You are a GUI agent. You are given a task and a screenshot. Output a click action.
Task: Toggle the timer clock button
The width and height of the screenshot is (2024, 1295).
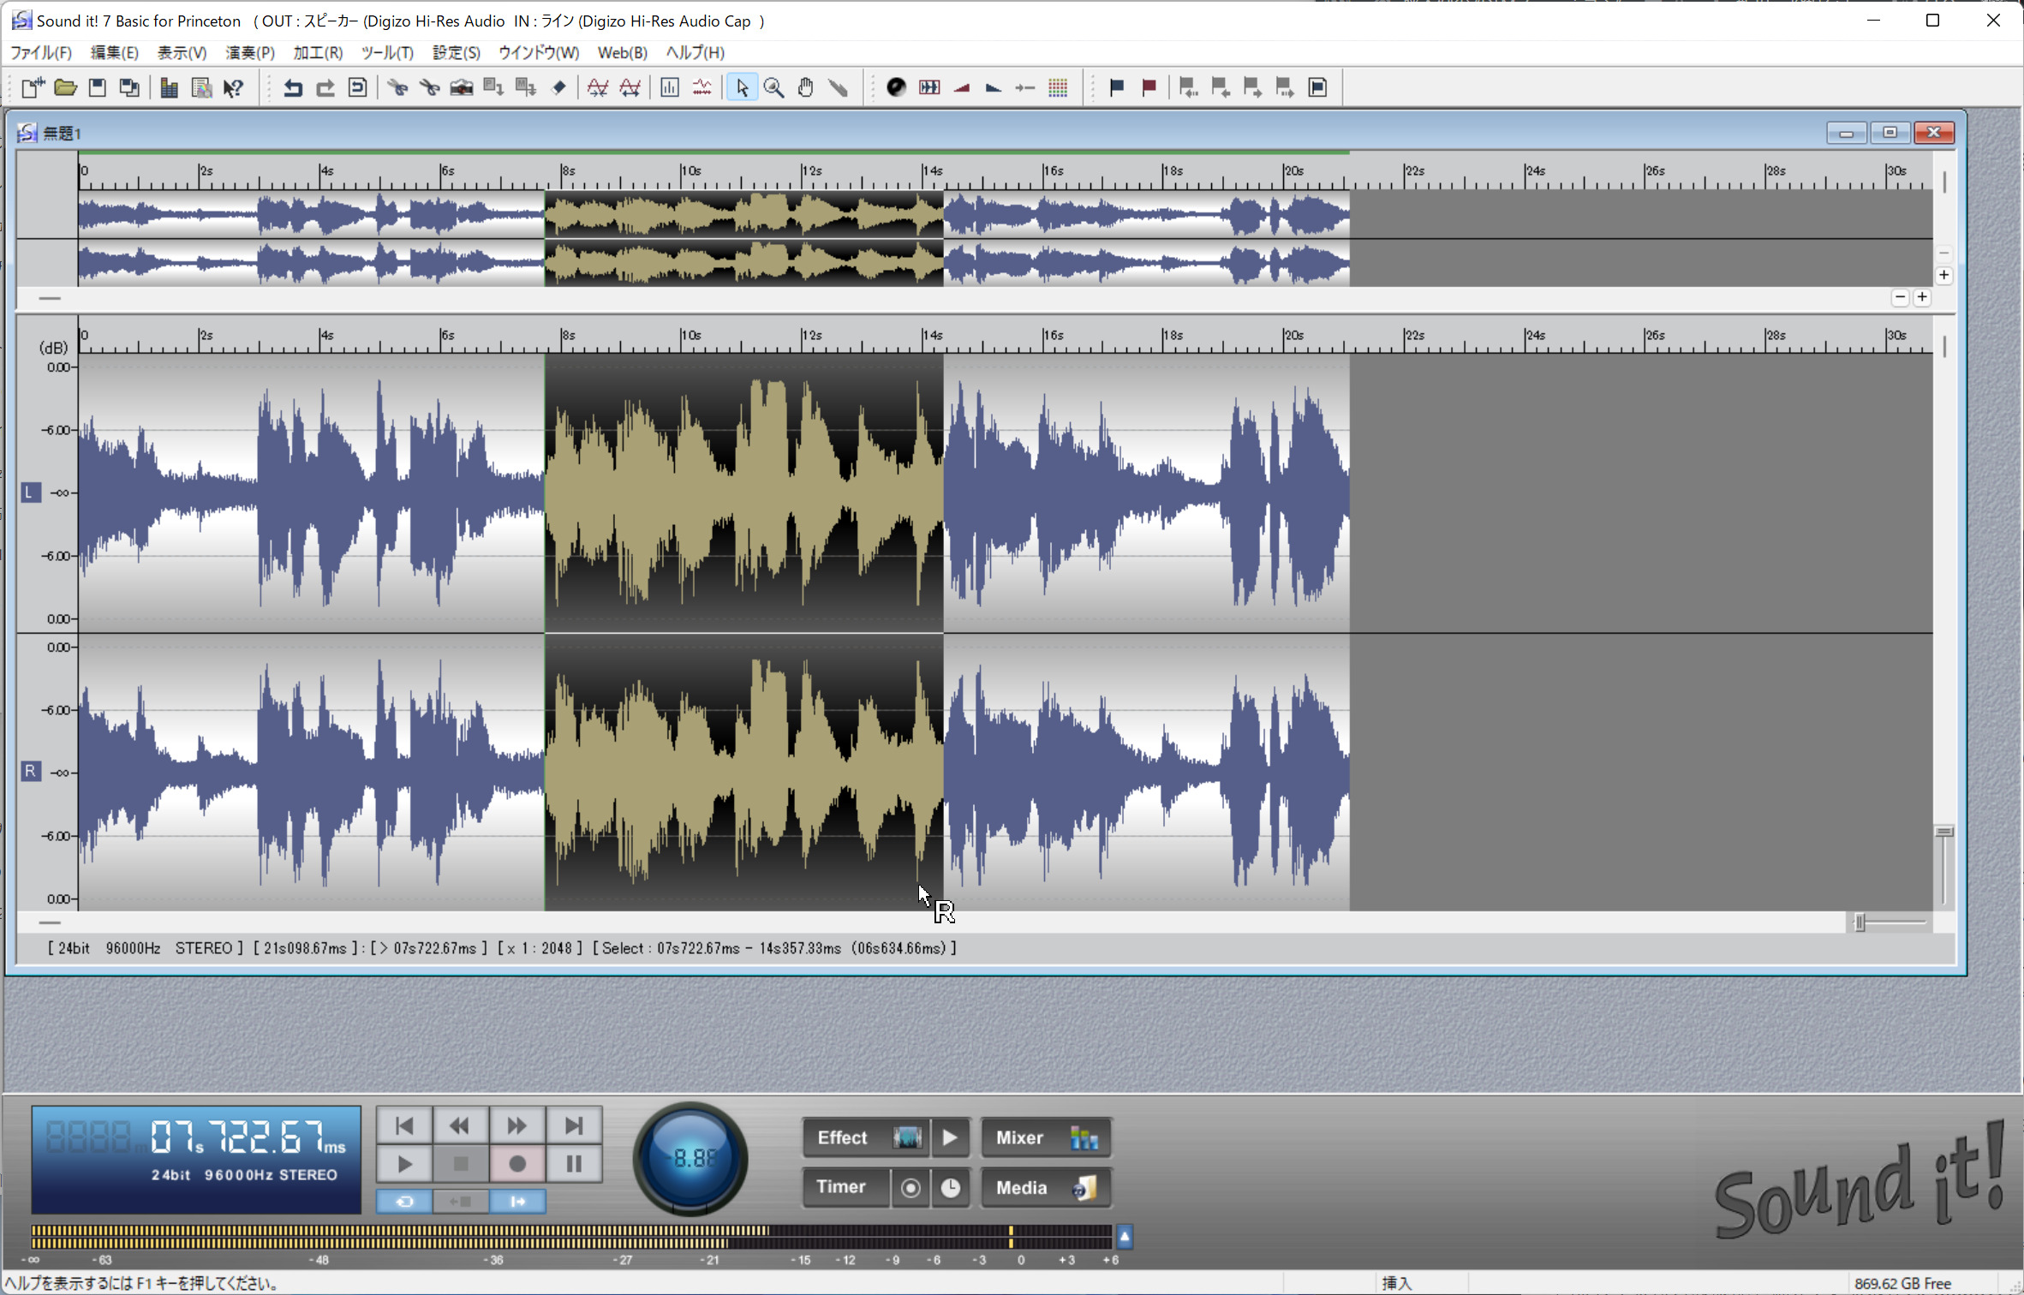(x=951, y=1188)
